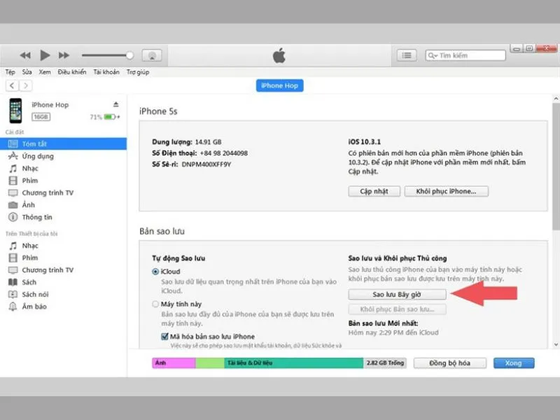Select the iCloud backup radio button
This screenshot has height=420, width=560.
pos(155,272)
